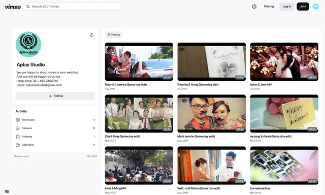Click the teal avatar icon at top right
Image resolution: width=325 pixels, height=195 pixels.
(316, 7)
